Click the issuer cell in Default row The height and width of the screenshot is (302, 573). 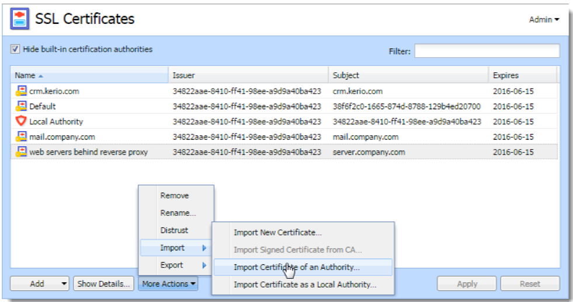tap(246, 107)
